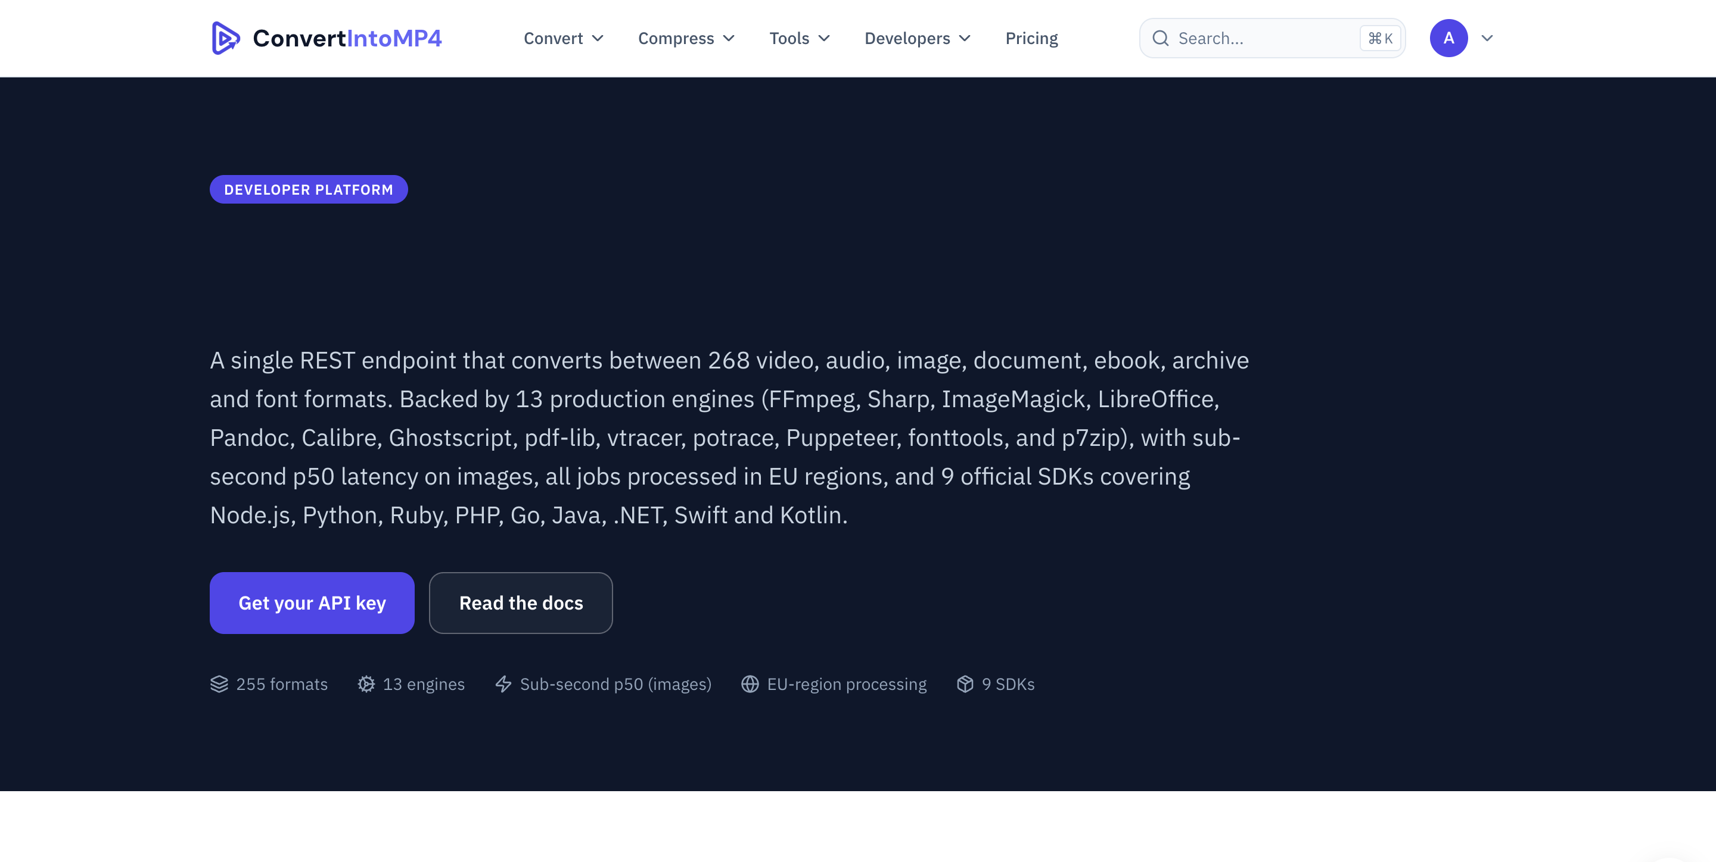Click the DEVELOPER PLATFORM badge
This screenshot has width=1716, height=862.
tap(309, 190)
